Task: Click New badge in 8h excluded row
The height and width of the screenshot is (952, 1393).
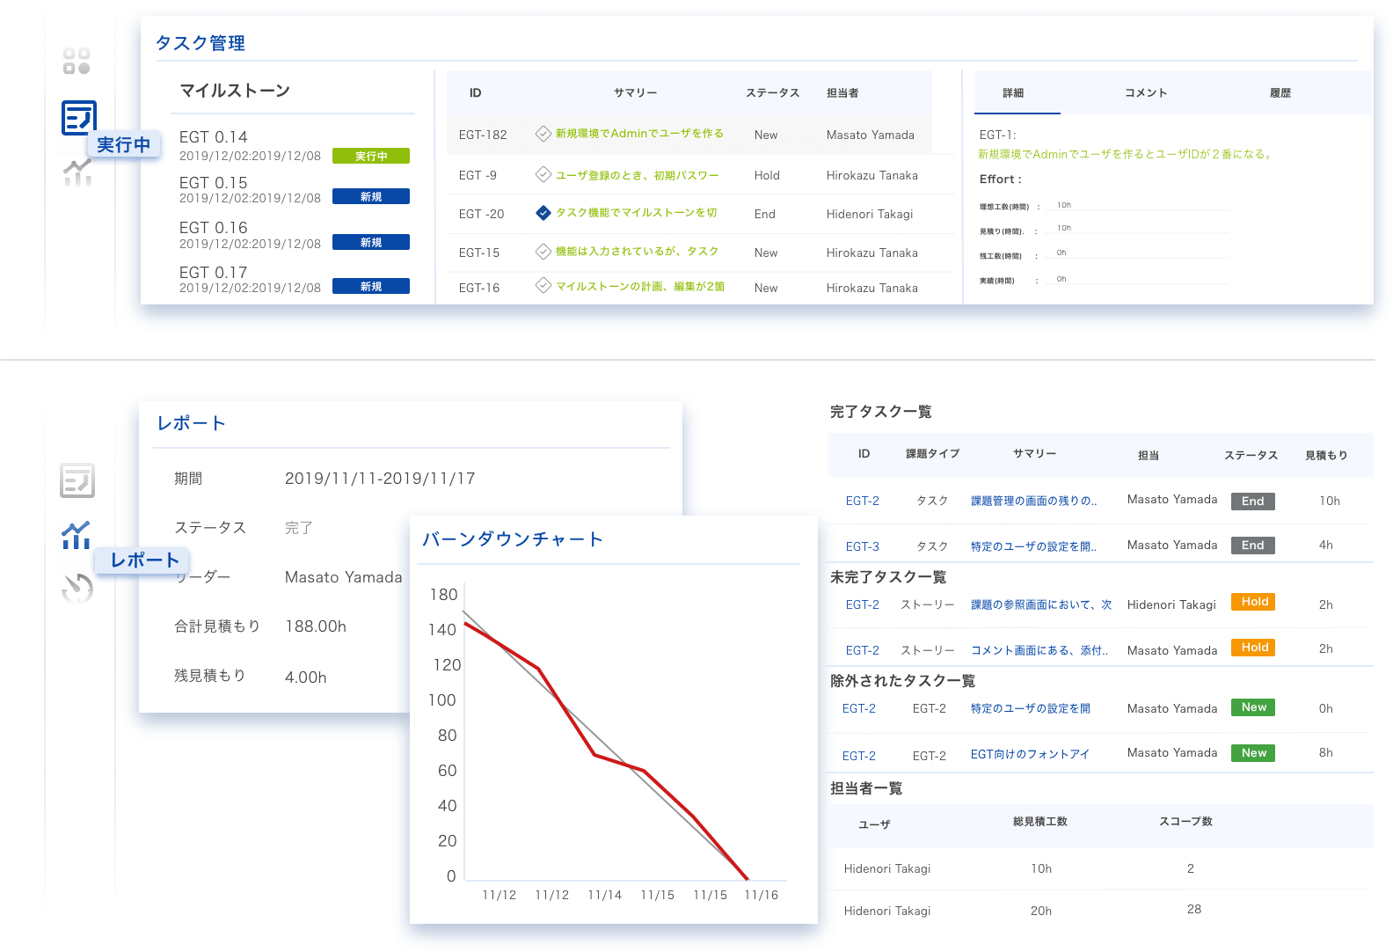Action: tap(1253, 753)
